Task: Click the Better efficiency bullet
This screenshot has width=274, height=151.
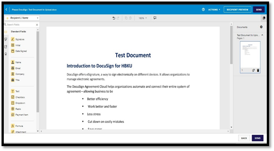Action: point(98,99)
